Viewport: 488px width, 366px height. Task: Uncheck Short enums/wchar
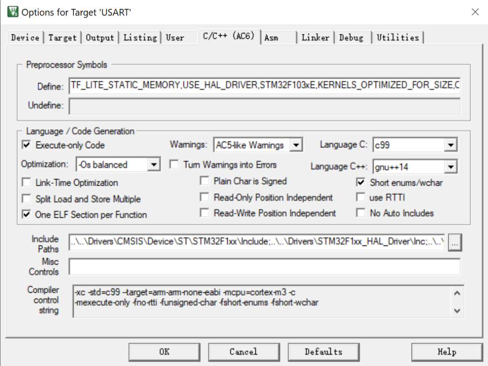[x=361, y=183]
